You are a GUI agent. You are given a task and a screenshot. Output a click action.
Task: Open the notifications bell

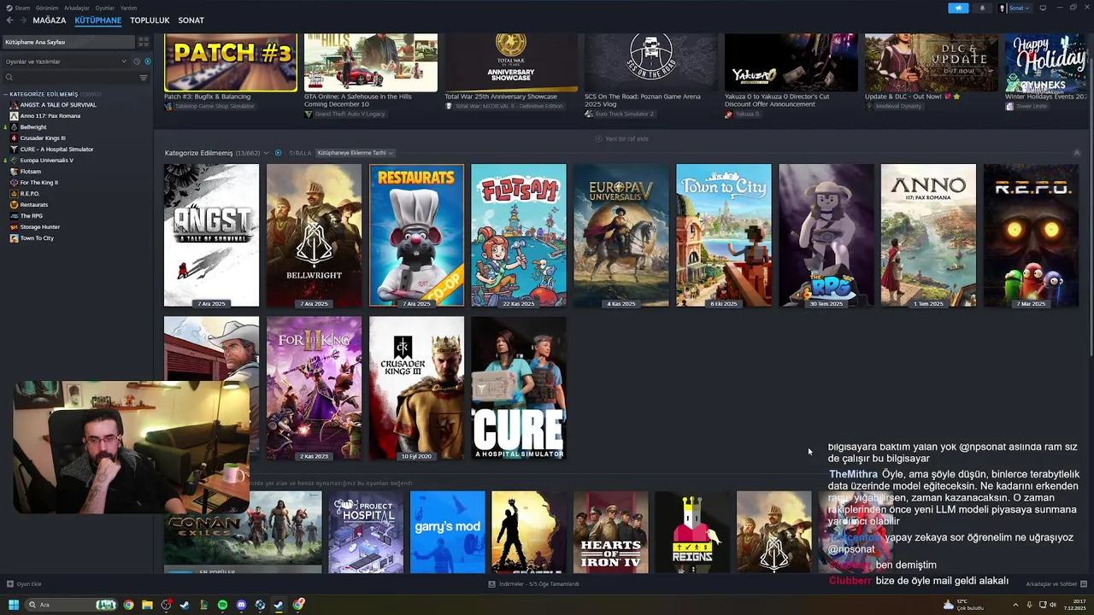coord(981,8)
